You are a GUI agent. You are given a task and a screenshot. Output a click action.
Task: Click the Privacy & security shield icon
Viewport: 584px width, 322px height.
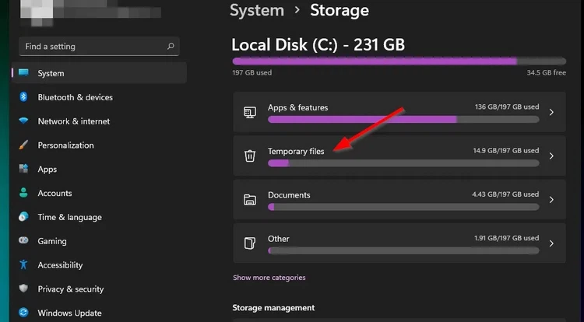pyautogui.click(x=23, y=289)
